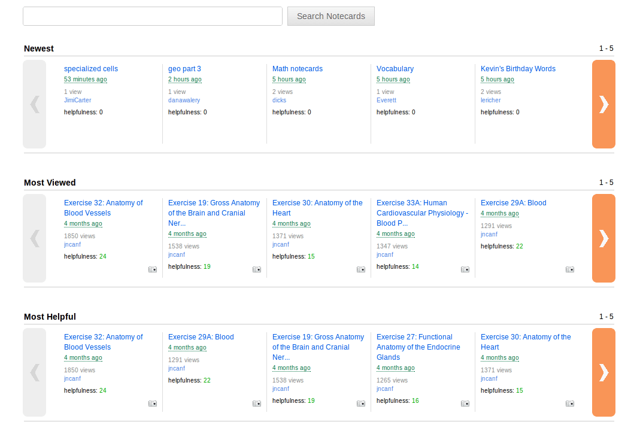Open Exercise 29A Blood in Most Viewed
This screenshot has height=437, width=640.
(x=514, y=203)
